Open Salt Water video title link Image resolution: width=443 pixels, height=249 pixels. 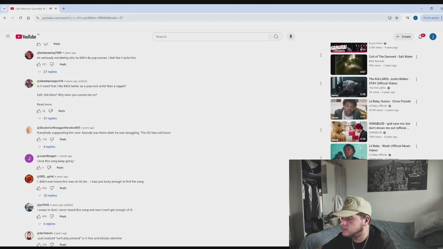[391, 57]
